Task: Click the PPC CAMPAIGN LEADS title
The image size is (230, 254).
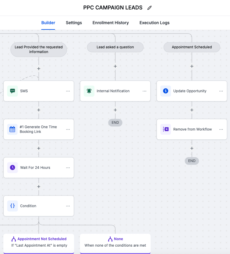Action: pos(113,8)
